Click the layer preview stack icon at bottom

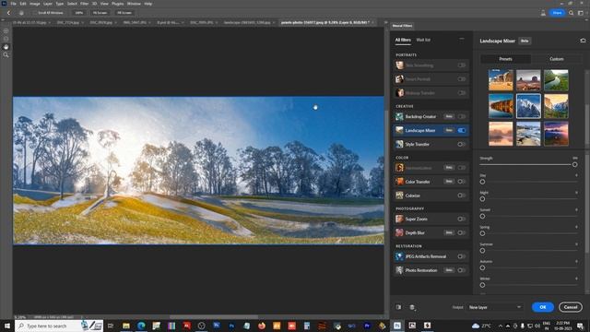pyautogui.click(x=412, y=307)
